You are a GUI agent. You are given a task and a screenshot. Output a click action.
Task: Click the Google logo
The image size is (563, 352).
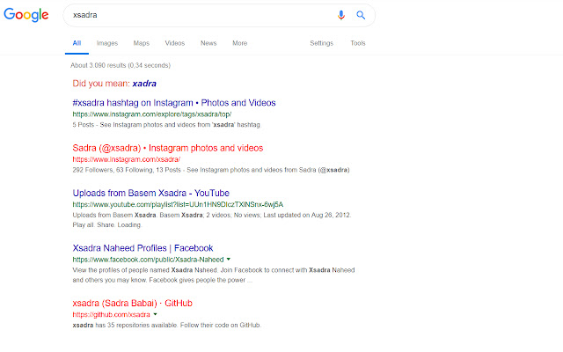tap(28, 16)
